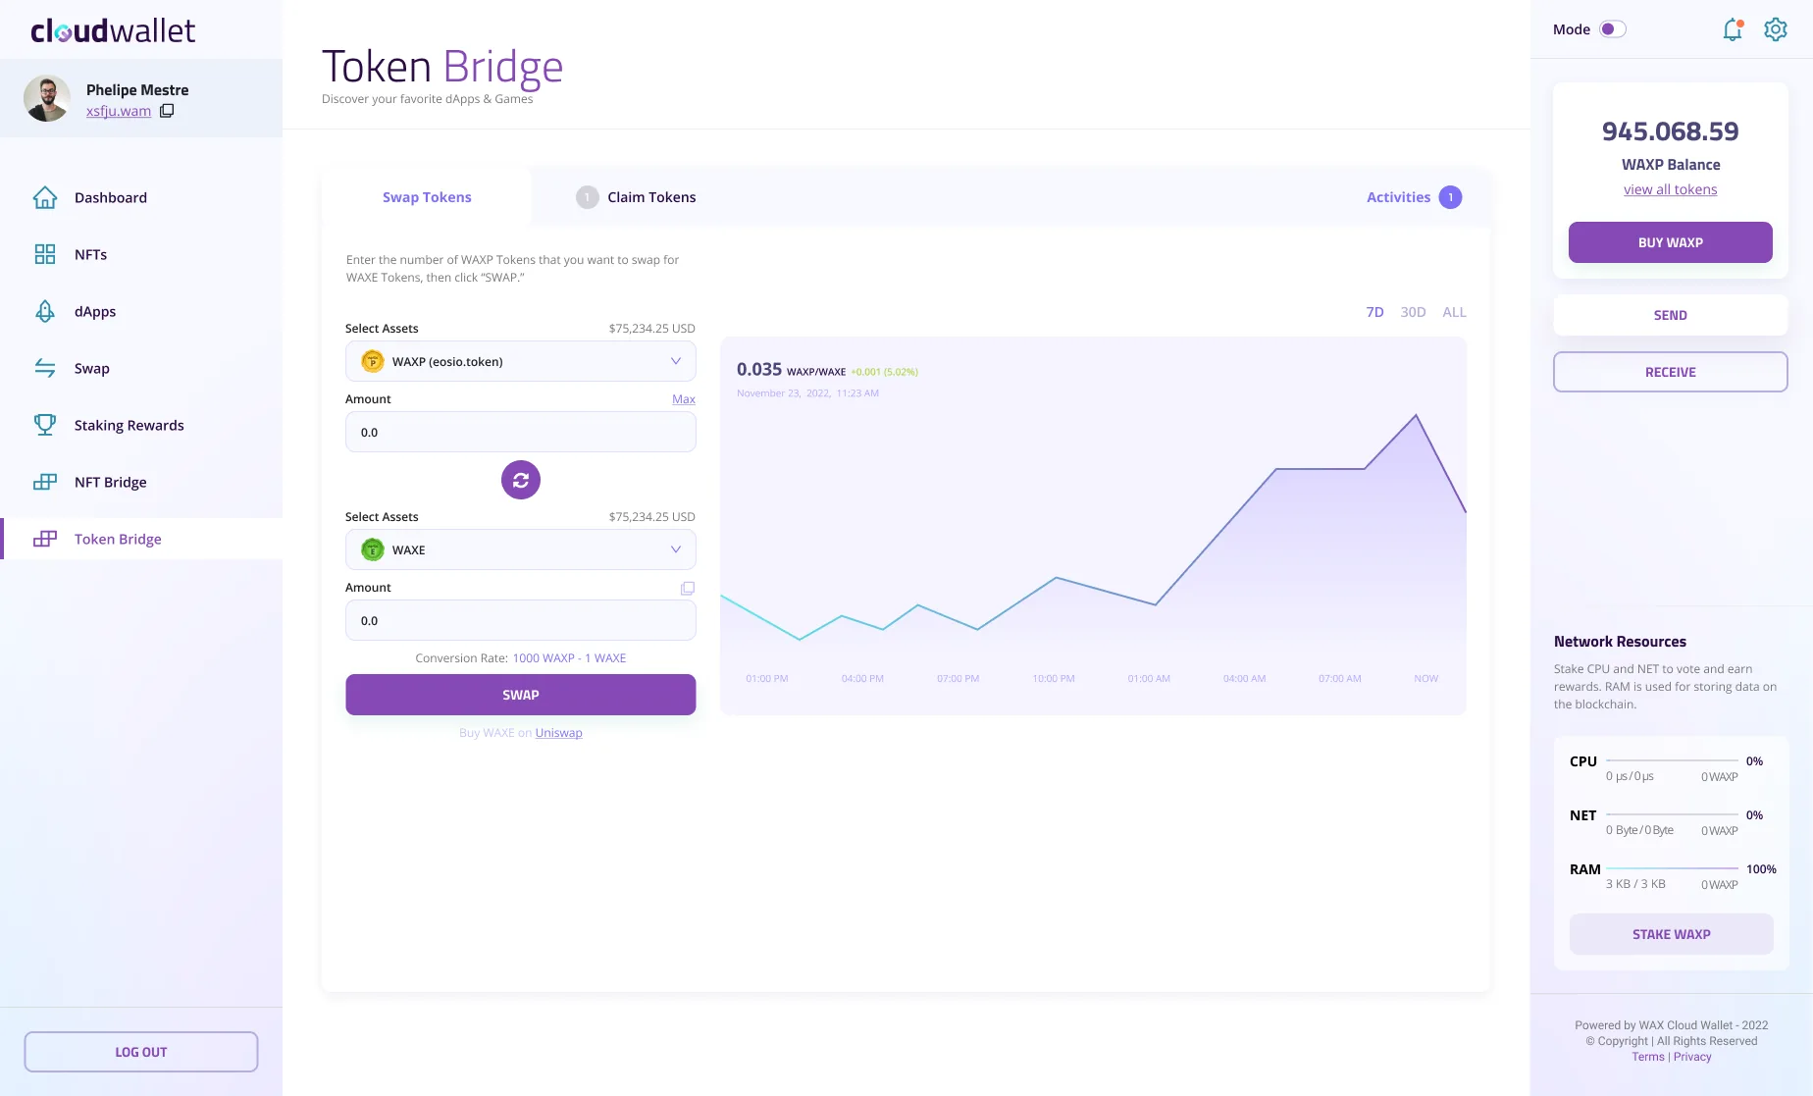The height and width of the screenshot is (1096, 1813).
Task: Open Dashboard home icon in sidebar
Action: 45,197
